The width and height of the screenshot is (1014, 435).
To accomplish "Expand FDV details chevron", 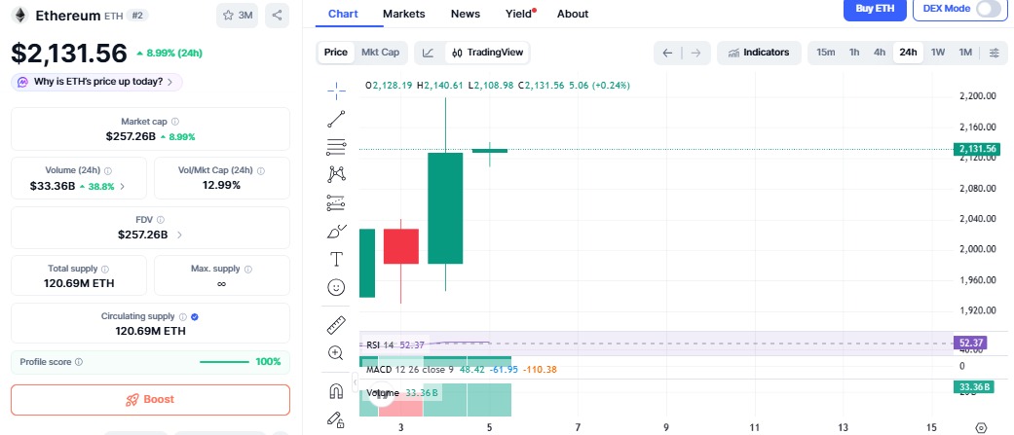I will pyautogui.click(x=179, y=236).
